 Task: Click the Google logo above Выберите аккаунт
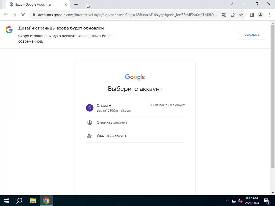point(135,77)
